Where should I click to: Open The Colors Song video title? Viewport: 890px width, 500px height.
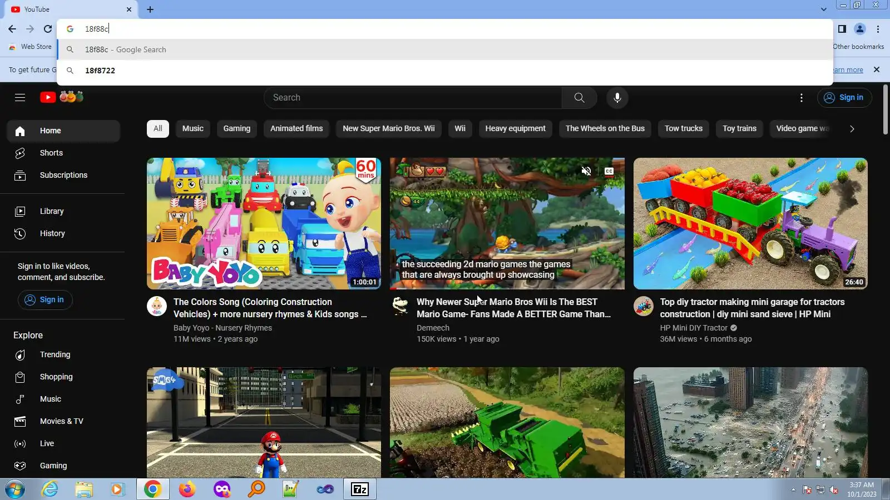(270, 308)
